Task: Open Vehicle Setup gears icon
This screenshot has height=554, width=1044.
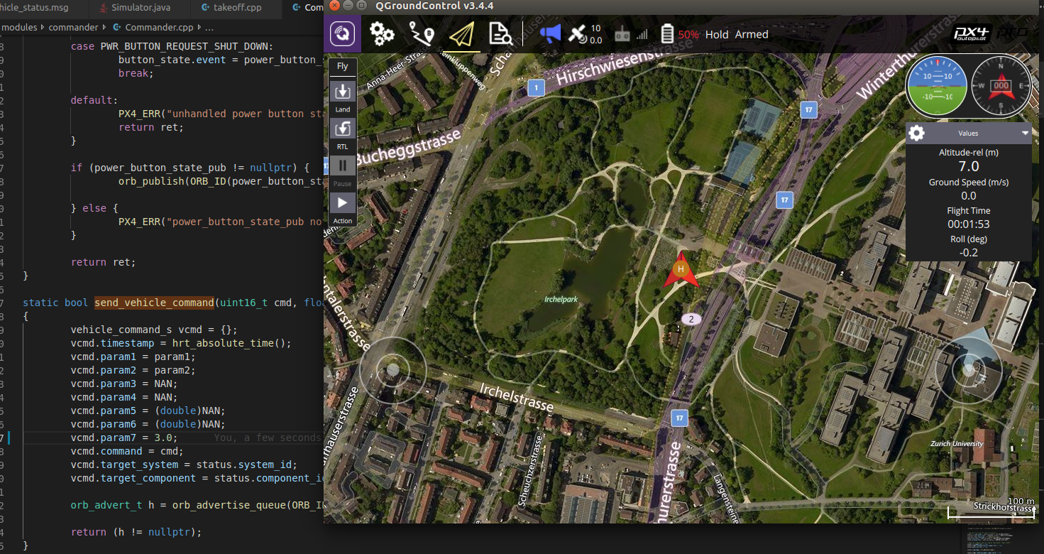Action: pos(383,34)
